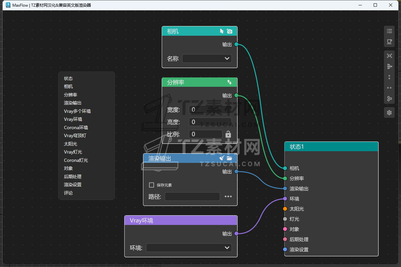Toggle the lock icon next to 比例
The height and width of the screenshot is (267, 401).
tap(228, 134)
